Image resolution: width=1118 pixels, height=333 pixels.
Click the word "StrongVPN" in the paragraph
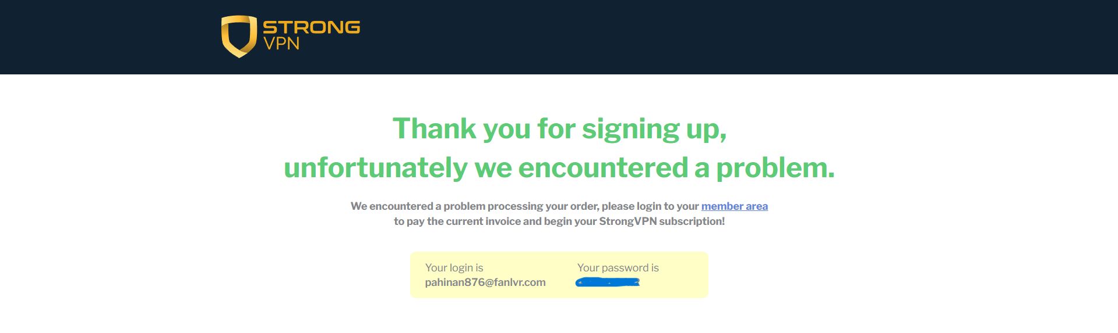click(627, 221)
